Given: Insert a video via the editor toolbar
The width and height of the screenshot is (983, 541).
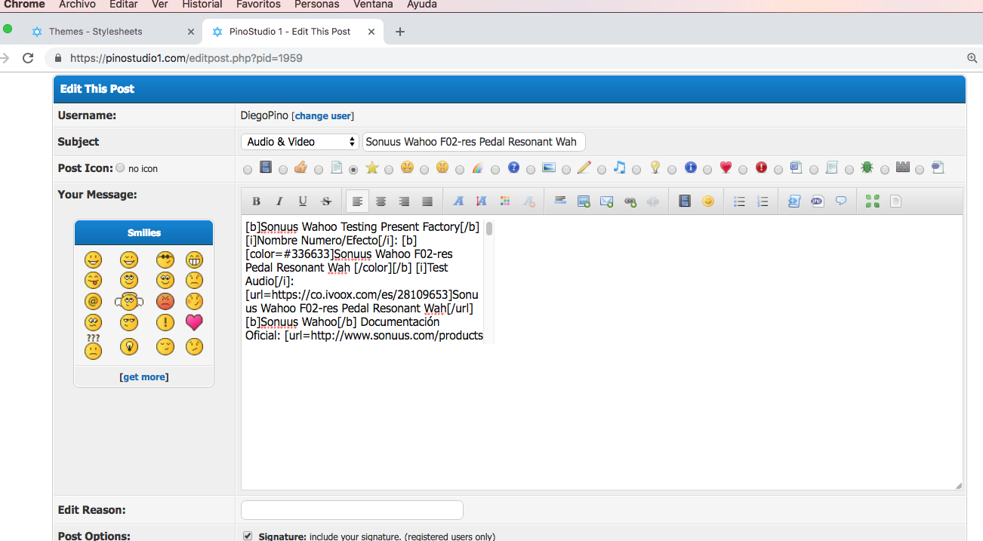Looking at the screenshot, I should tap(685, 201).
